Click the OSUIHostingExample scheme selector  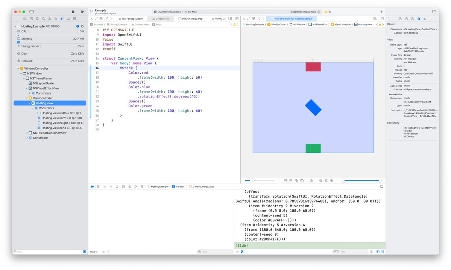pyautogui.click(x=168, y=12)
